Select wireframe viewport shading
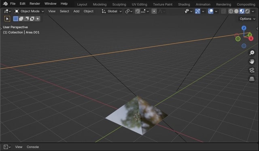This screenshot has height=151, width=259. click(x=231, y=11)
